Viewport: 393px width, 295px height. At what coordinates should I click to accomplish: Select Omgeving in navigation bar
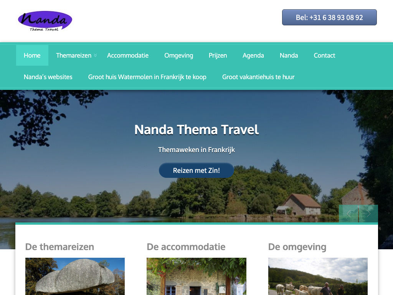click(179, 55)
